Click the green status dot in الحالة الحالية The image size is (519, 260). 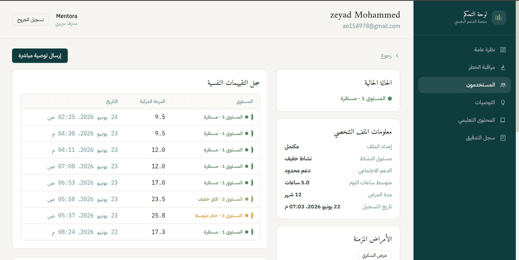click(390, 99)
